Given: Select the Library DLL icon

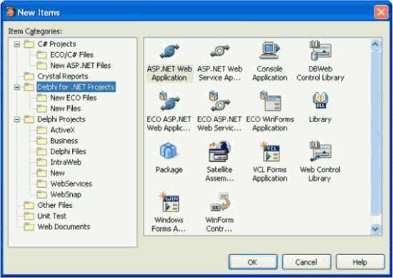Looking at the screenshot, I should [x=320, y=101].
